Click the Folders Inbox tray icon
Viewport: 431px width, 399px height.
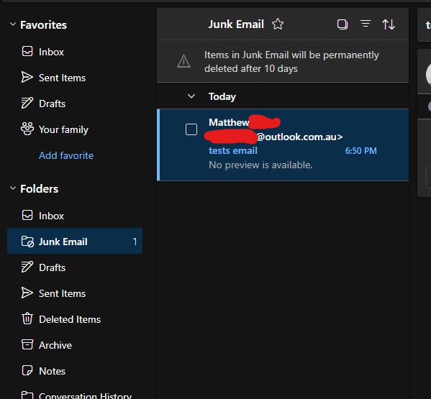point(27,215)
